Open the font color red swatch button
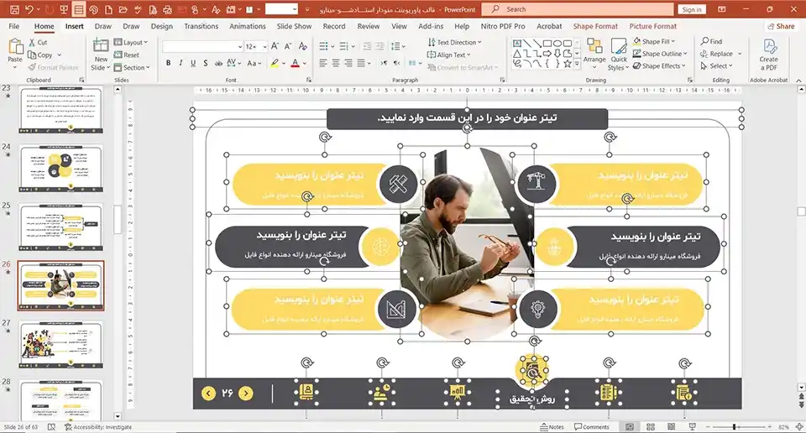 click(x=295, y=63)
